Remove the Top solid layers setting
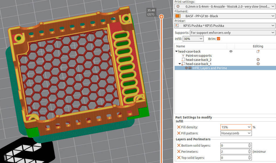 179,158
